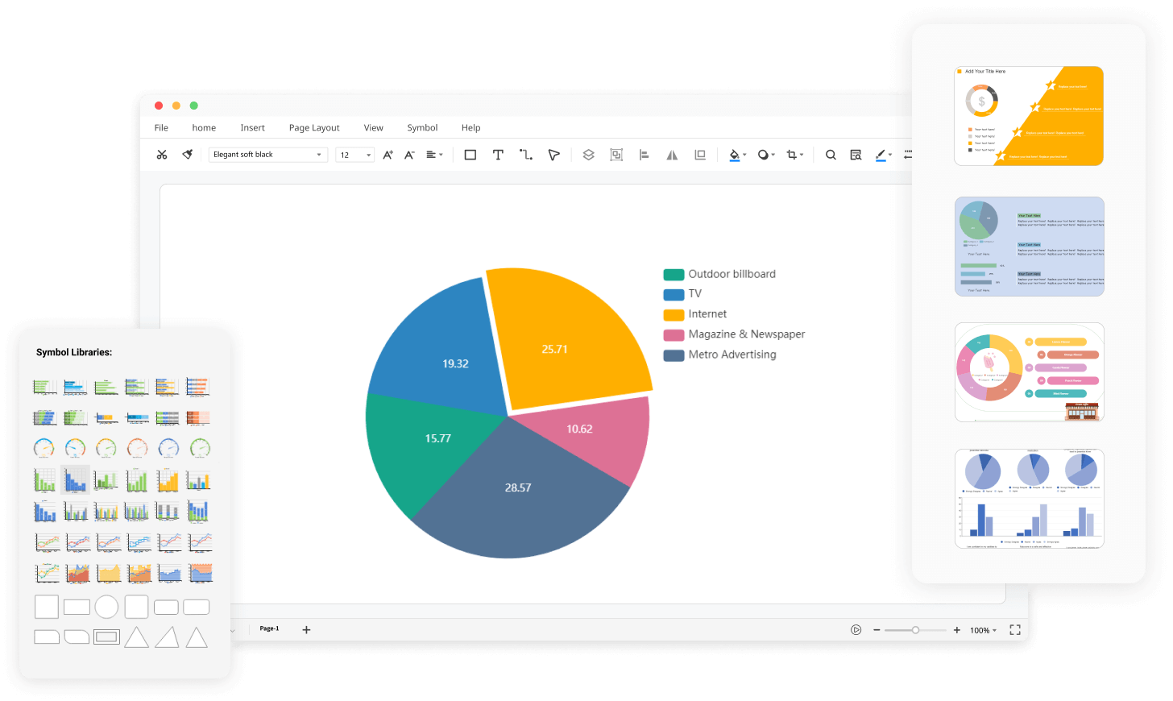Click the fullscreen icon in status bar

(x=1015, y=630)
